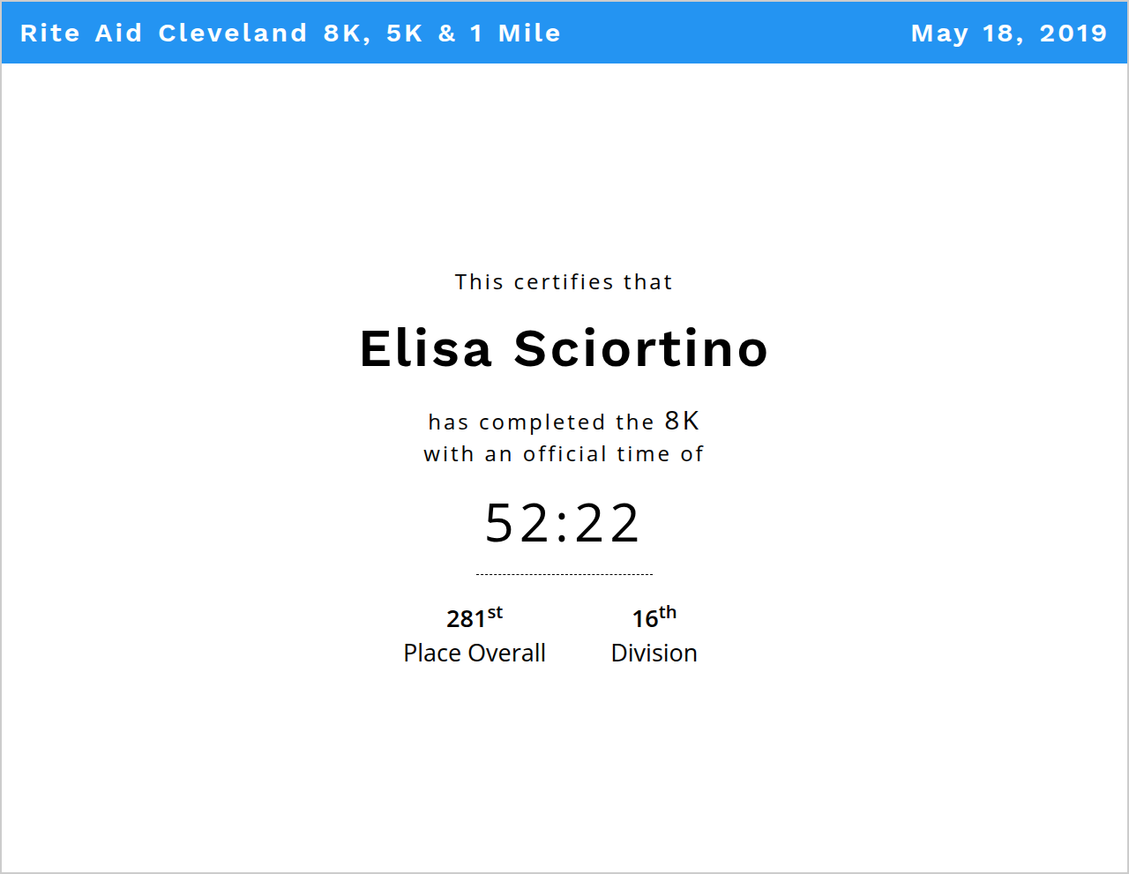Click the word "Cleveland" in the header

[233, 34]
